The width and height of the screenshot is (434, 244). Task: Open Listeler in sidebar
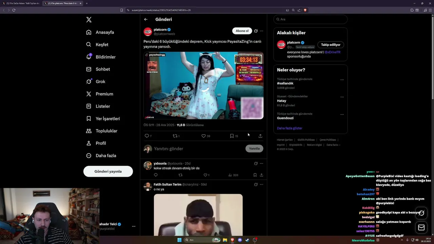[98, 106]
